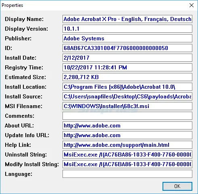
Task: Click the Install Source path field
Action: 127,96
